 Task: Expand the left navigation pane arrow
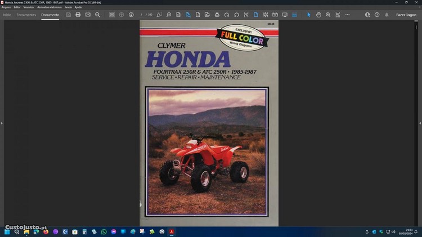tap(2, 123)
